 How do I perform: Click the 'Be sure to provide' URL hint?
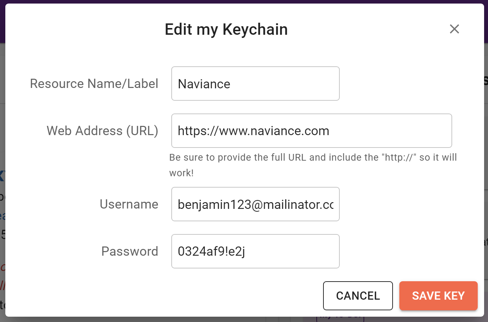coord(313,157)
